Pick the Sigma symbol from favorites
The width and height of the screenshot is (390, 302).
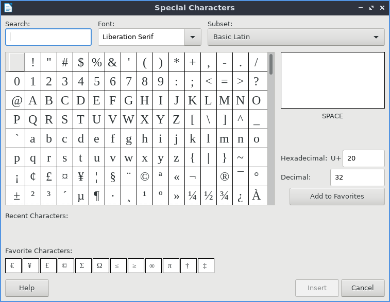[x=82, y=266]
